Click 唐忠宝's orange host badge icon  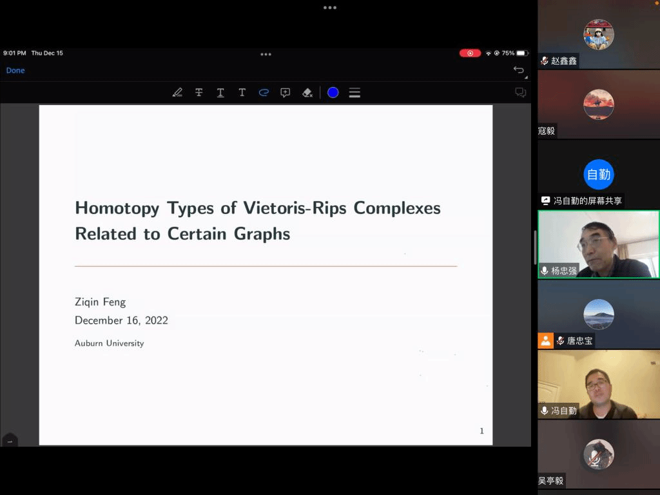click(x=546, y=340)
